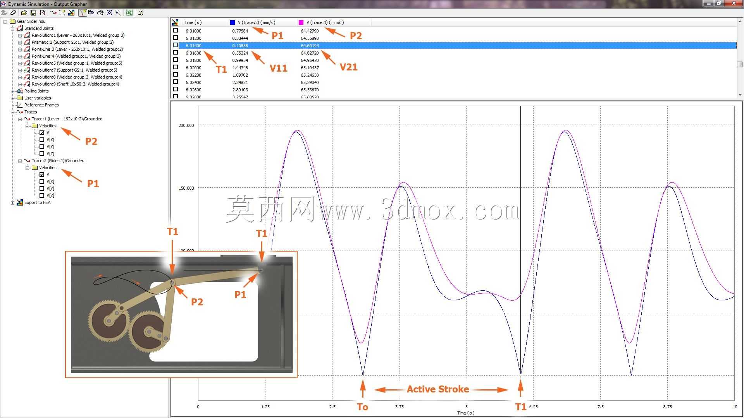Viewport: 744px width, 418px height.
Task: Click the blue Trace:2 color swatch
Action: point(232,22)
